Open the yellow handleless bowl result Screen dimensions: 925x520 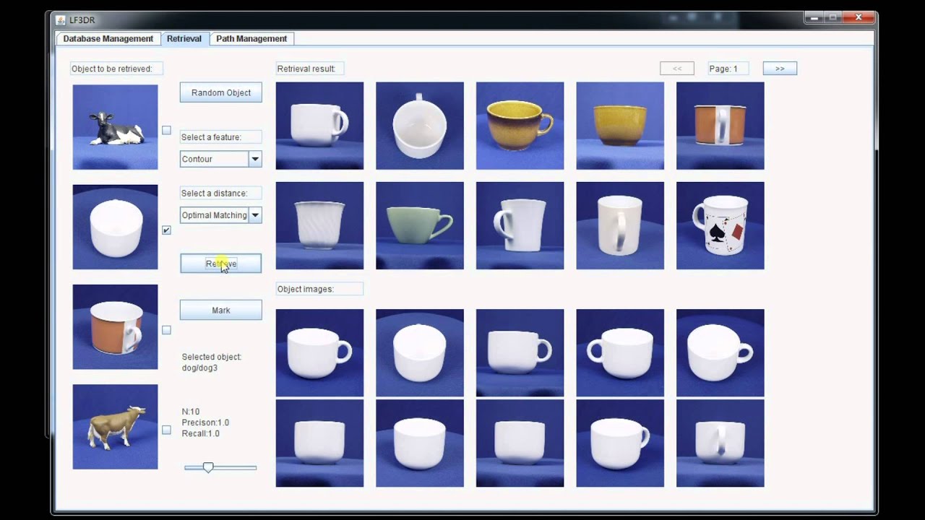tap(620, 126)
